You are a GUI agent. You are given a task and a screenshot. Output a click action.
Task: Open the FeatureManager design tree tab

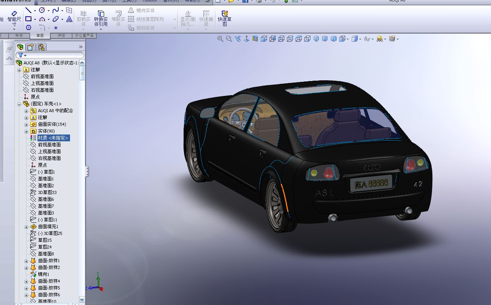pos(20,47)
